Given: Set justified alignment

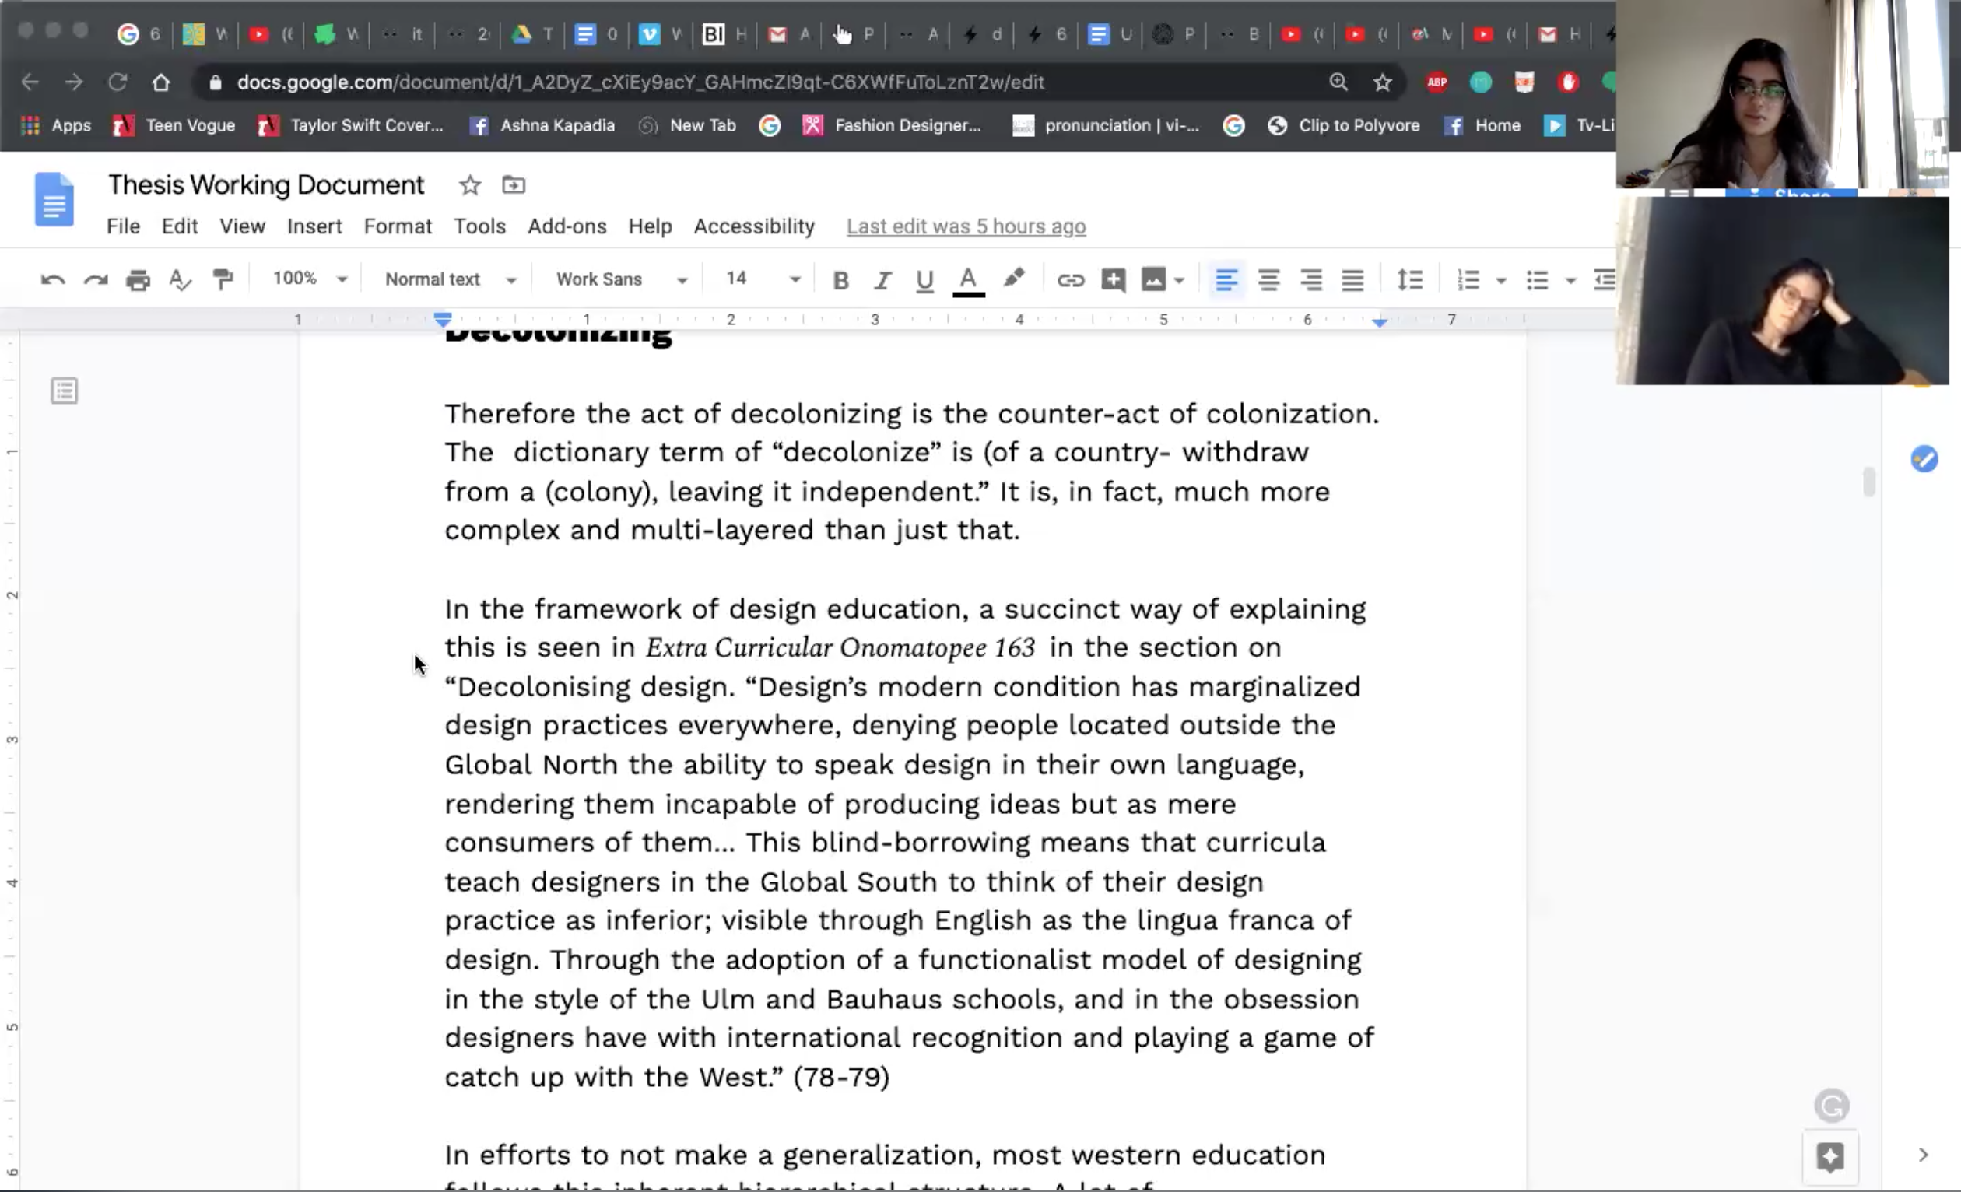Looking at the screenshot, I should (x=1353, y=280).
